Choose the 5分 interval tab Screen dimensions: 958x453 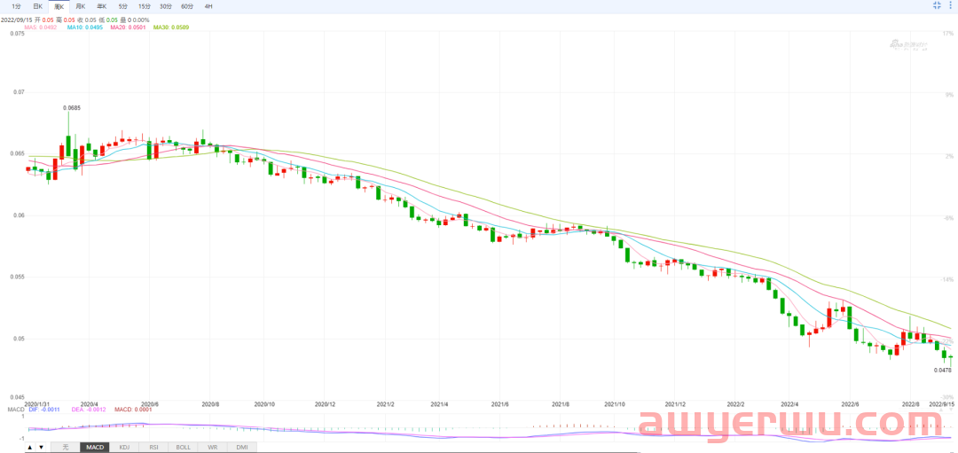tap(123, 6)
